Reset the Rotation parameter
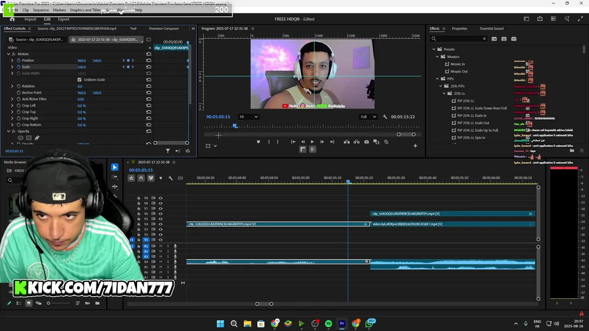Screen dimensions: 589x331 click(x=149, y=86)
